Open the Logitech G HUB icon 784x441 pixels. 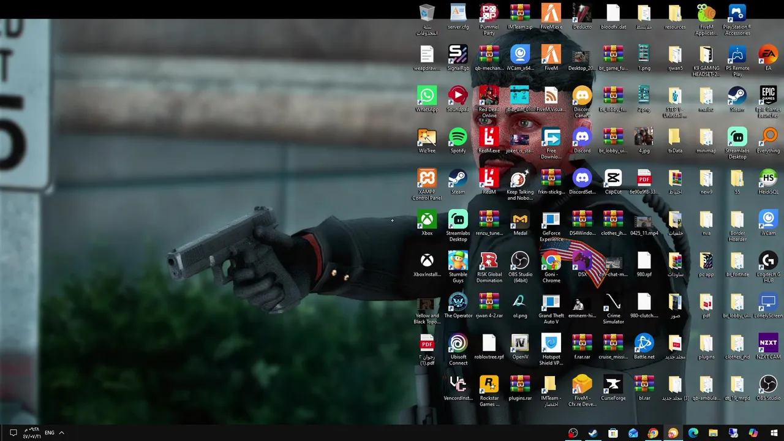tap(768, 267)
